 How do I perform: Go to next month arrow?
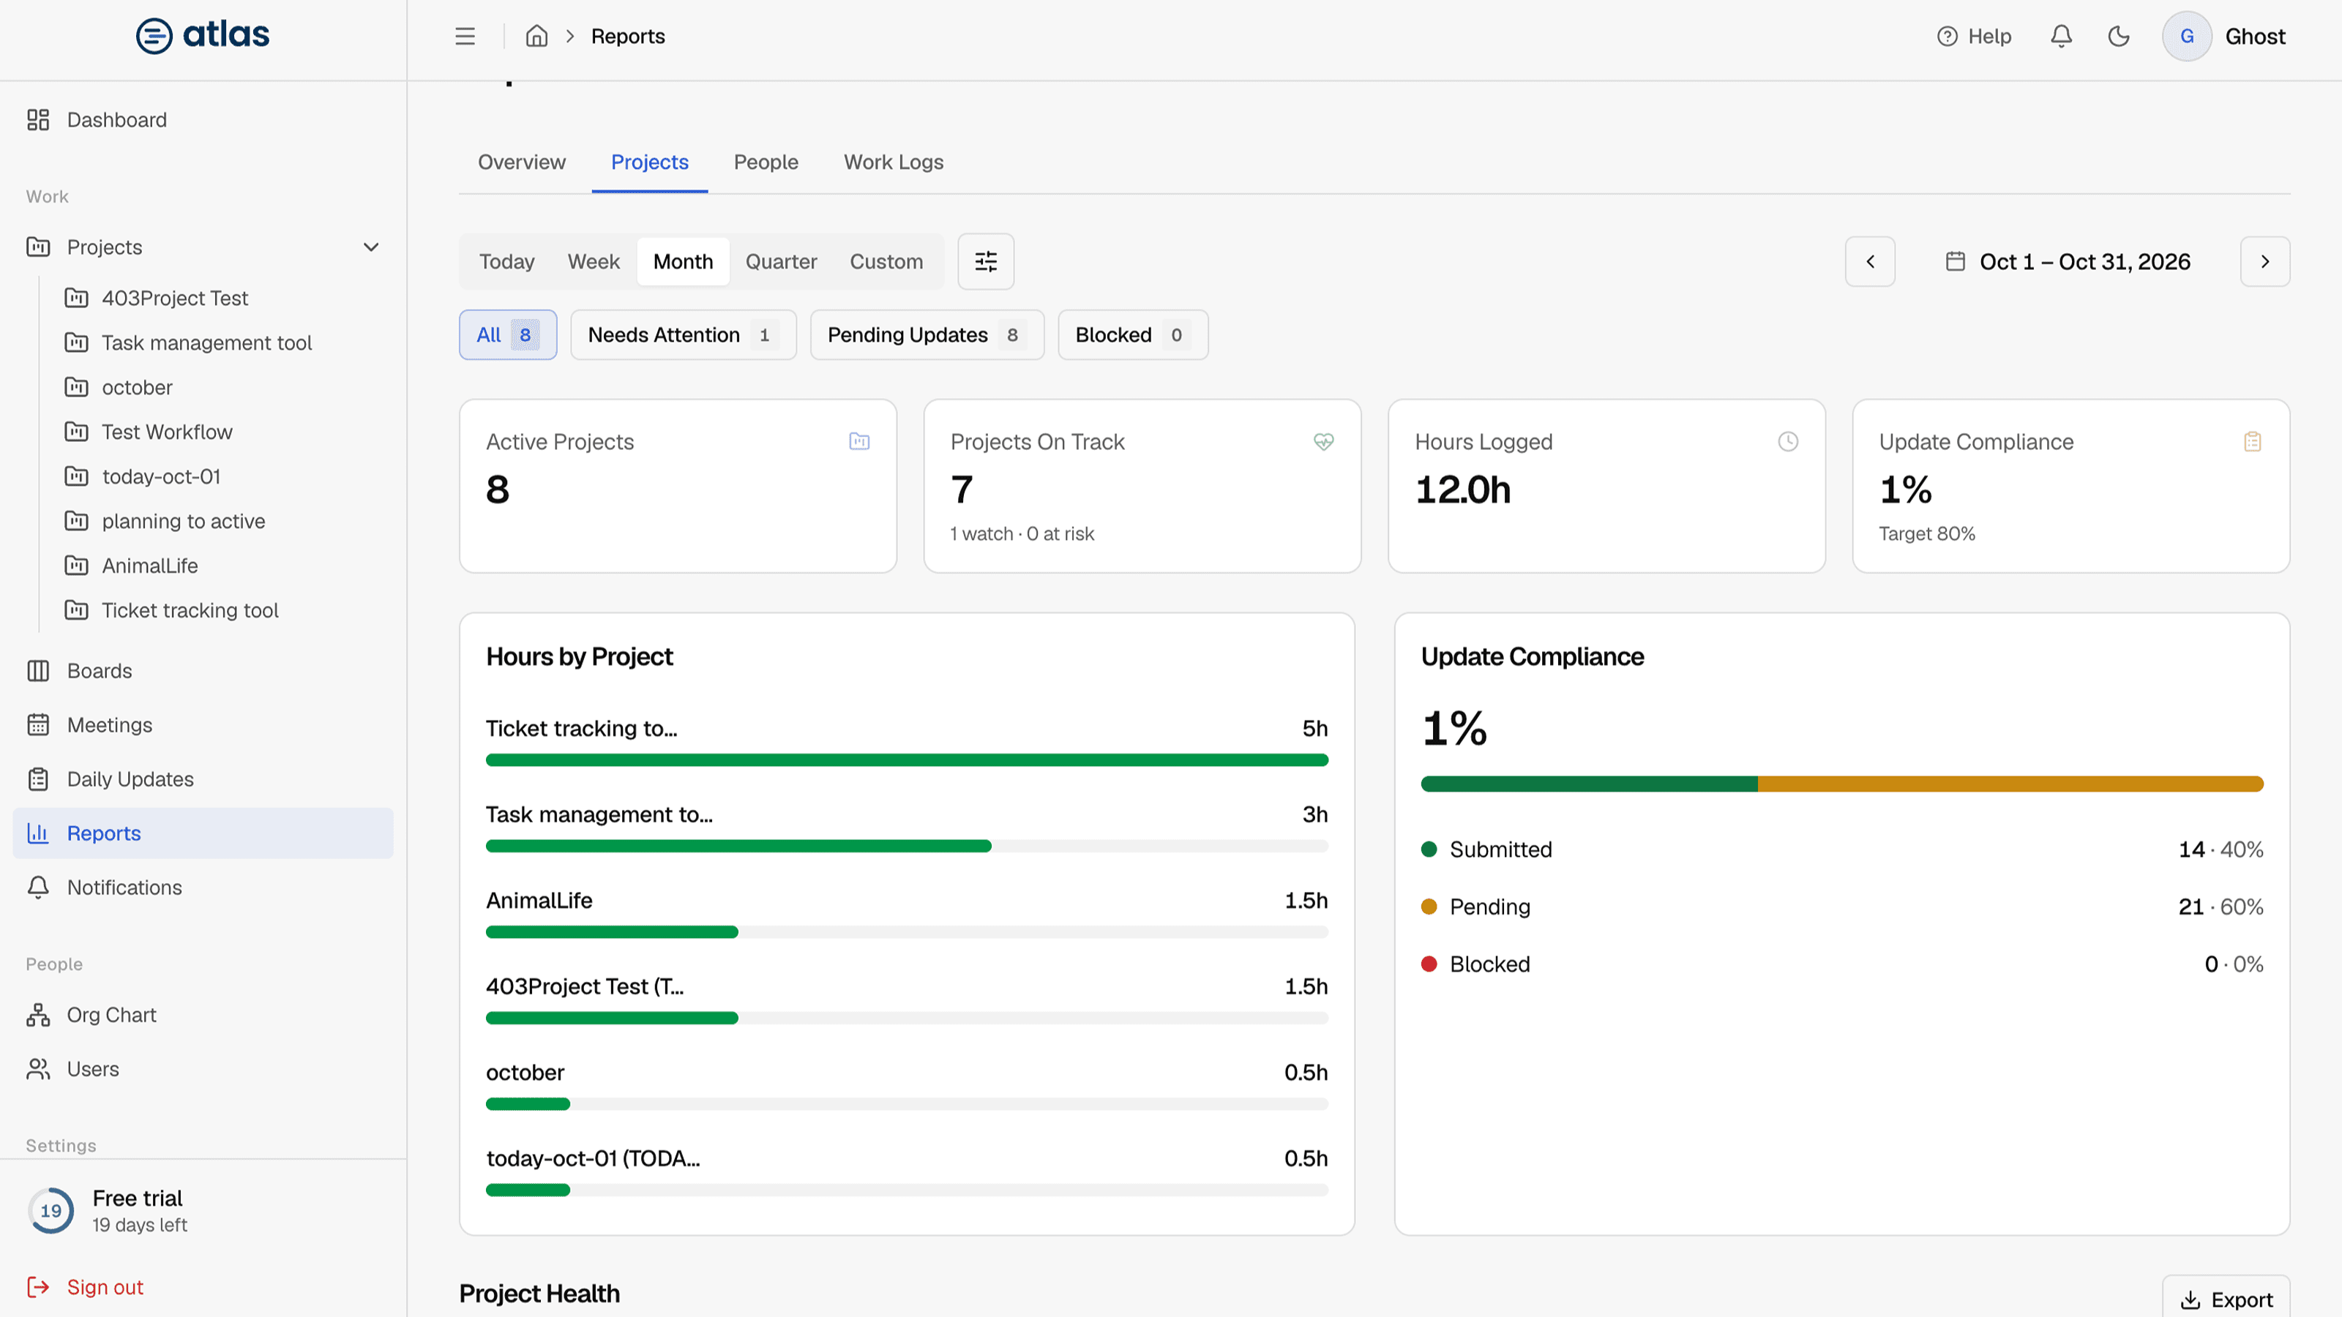pyautogui.click(x=2264, y=262)
